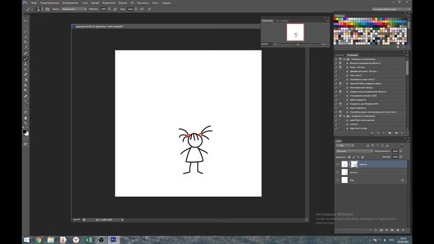Select the Move tool
The height and width of the screenshot is (244, 434).
[26, 21]
